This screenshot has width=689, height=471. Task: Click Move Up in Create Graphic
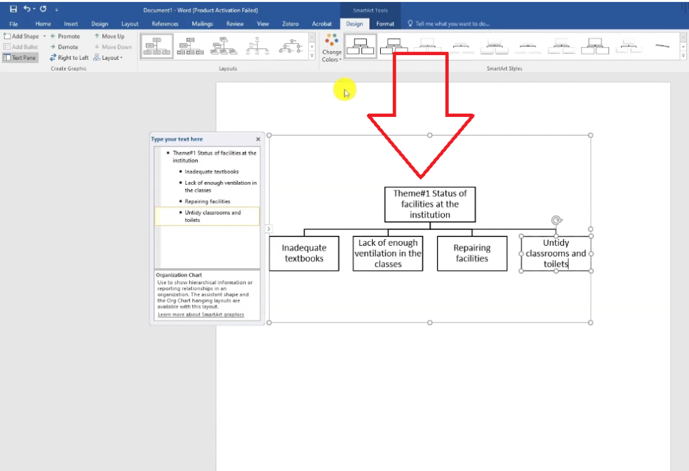pos(108,36)
